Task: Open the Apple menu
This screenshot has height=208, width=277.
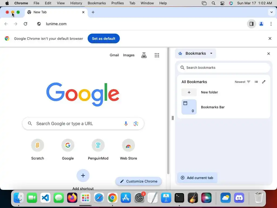Action: tap(7, 3)
